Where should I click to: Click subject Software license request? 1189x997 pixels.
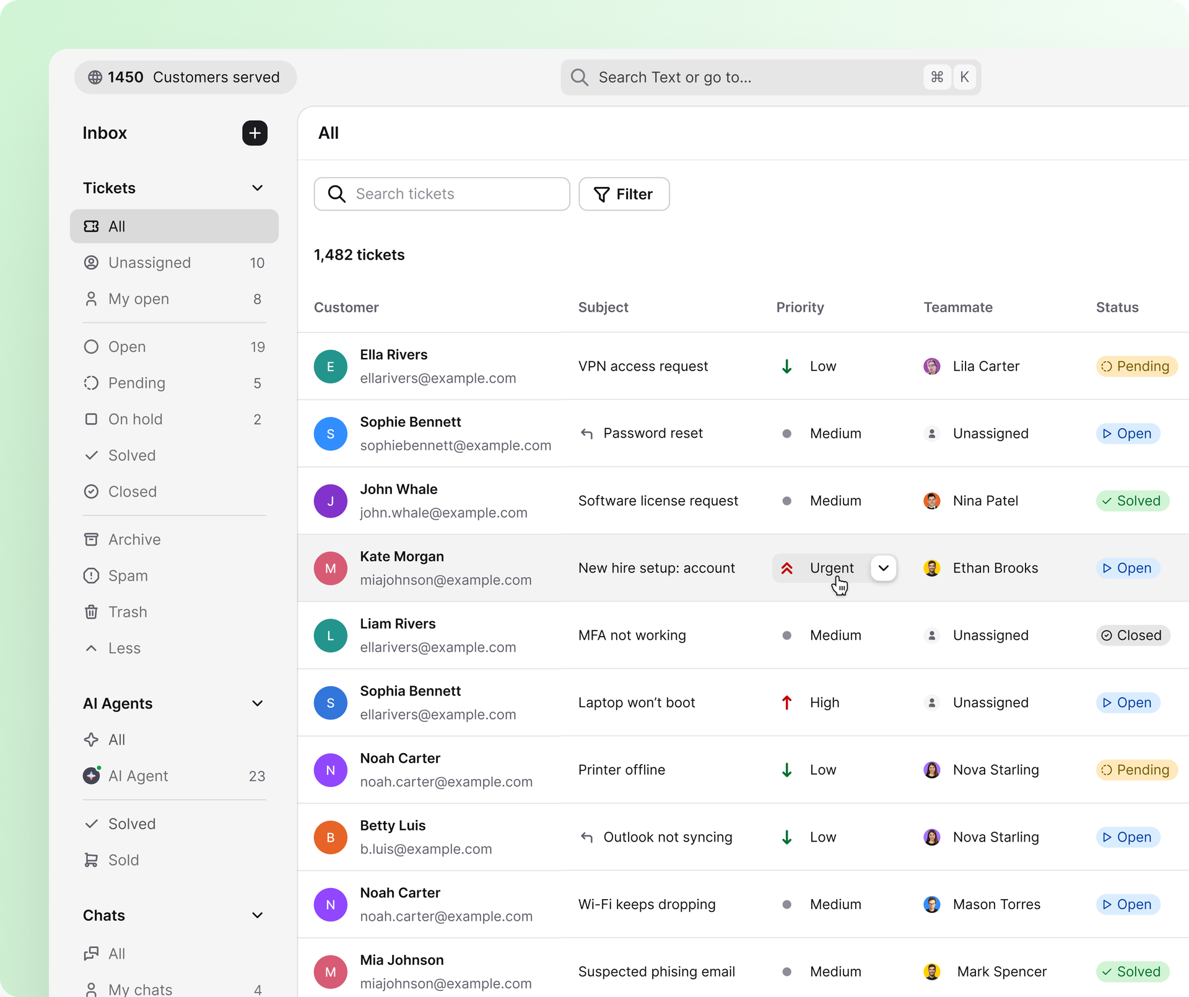(658, 501)
